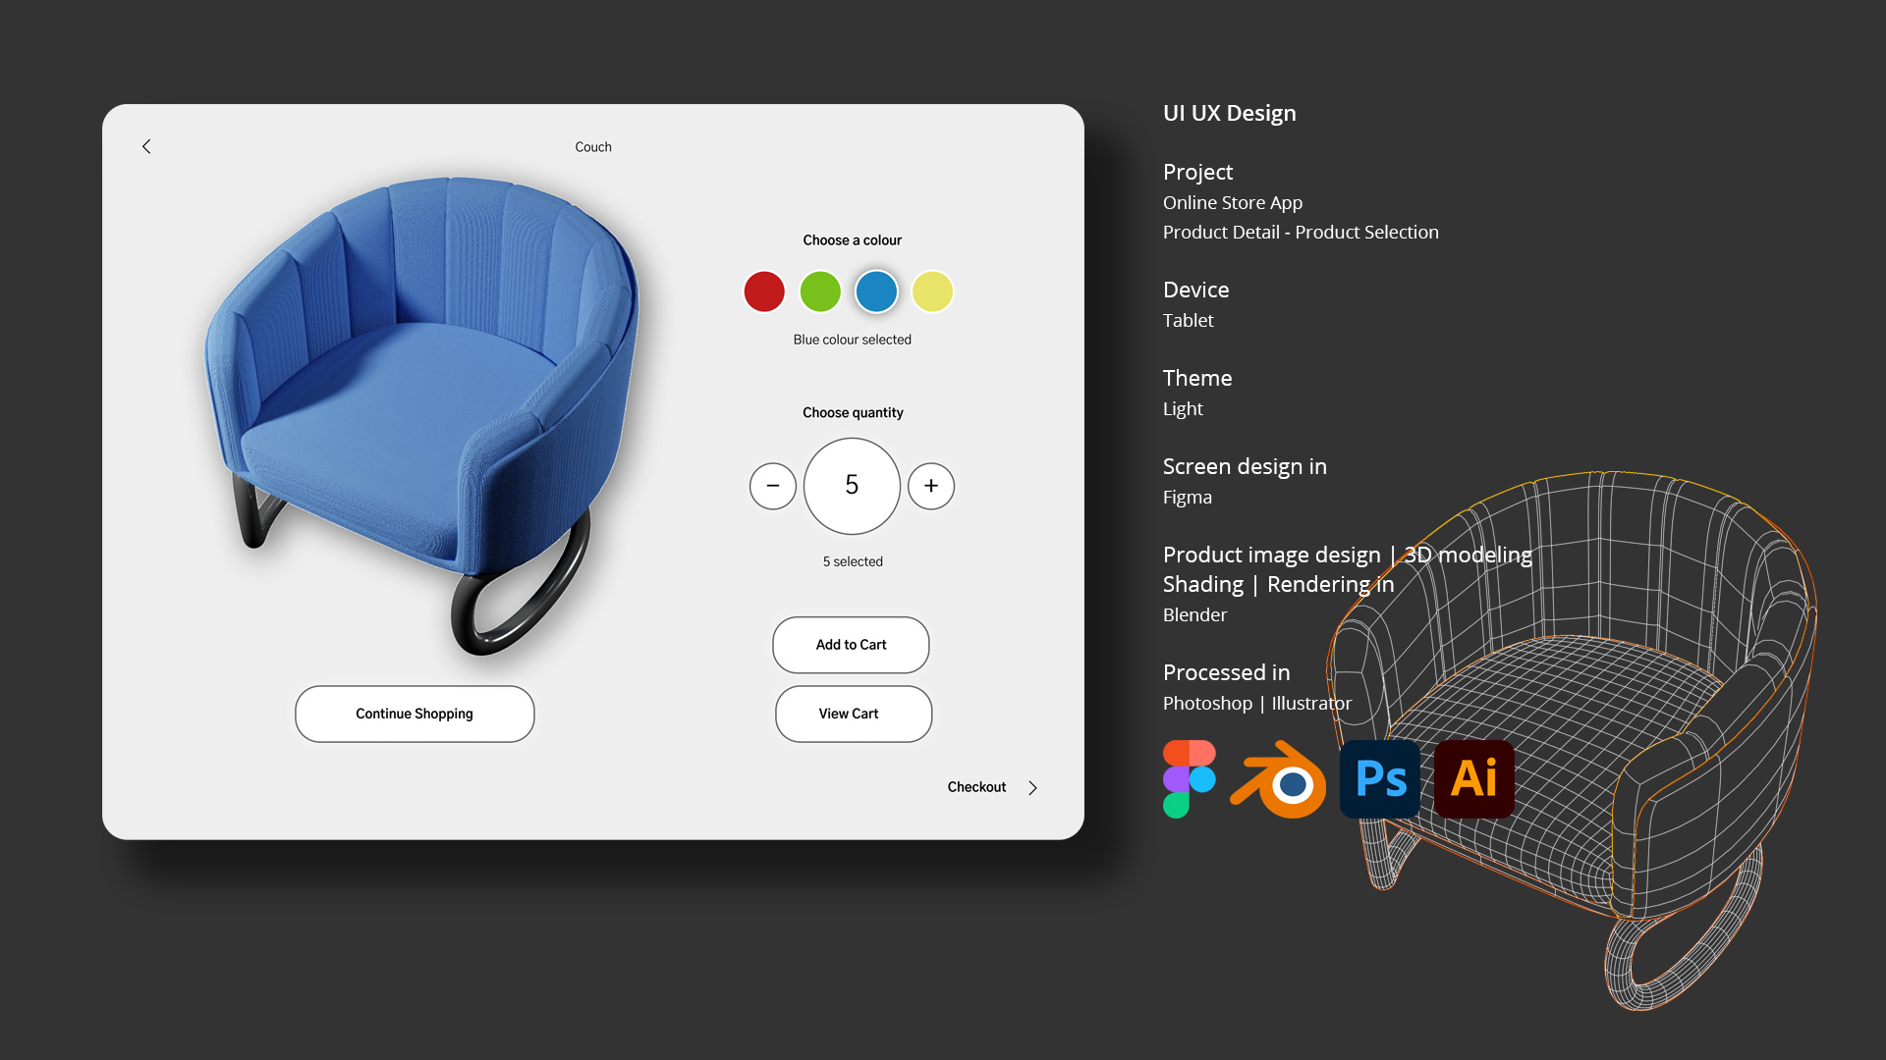Image resolution: width=1886 pixels, height=1060 pixels.
Task: Click the Checkout right arrow
Action: point(1032,788)
